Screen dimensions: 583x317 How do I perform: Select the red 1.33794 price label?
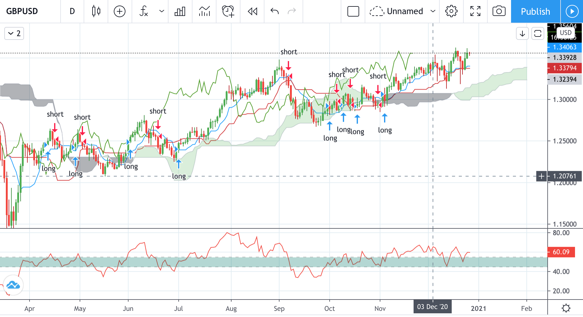point(565,68)
